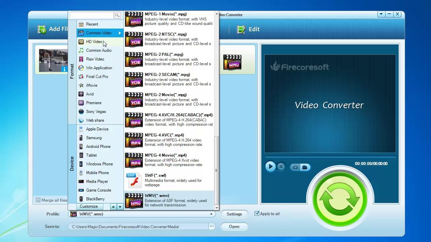Click the iMovie star icon

click(x=81, y=85)
